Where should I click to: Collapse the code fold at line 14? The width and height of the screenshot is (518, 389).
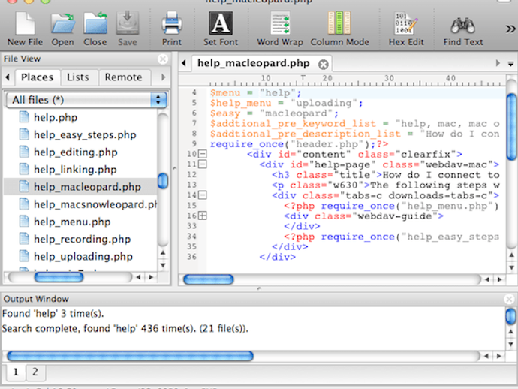tap(203, 195)
